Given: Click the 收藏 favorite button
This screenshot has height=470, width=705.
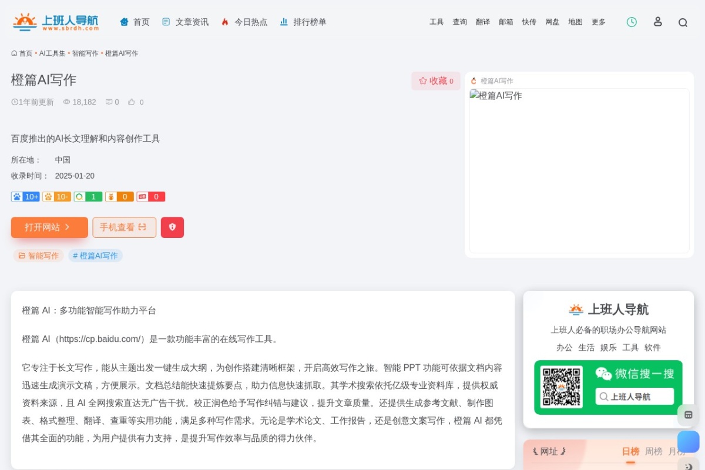Looking at the screenshot, I should click(436, 81).
